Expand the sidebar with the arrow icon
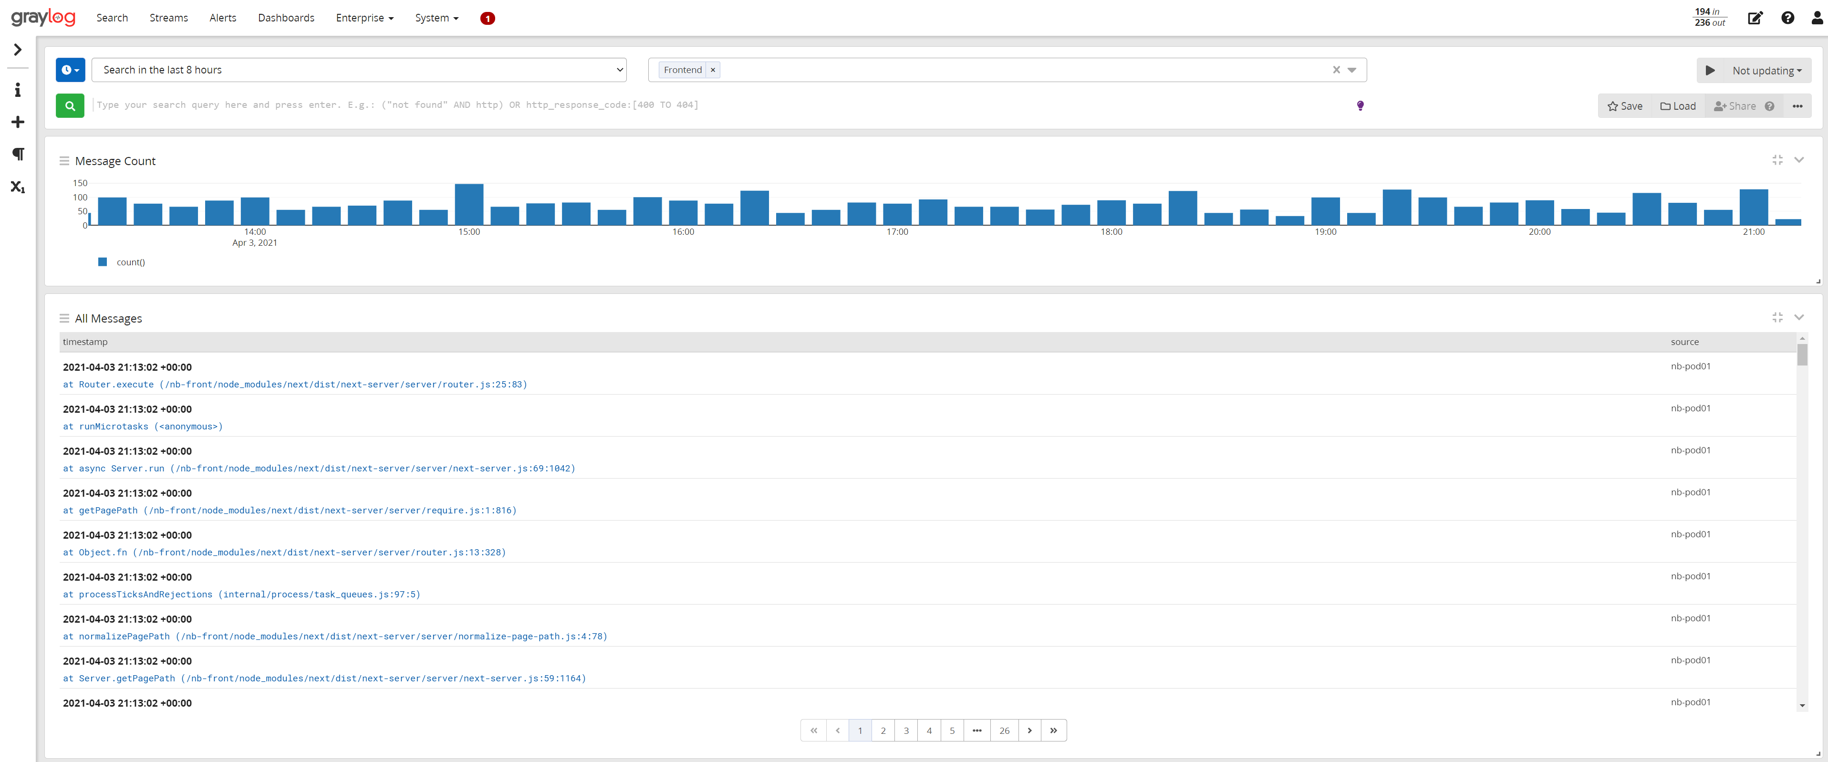 (x=17, y=50)
